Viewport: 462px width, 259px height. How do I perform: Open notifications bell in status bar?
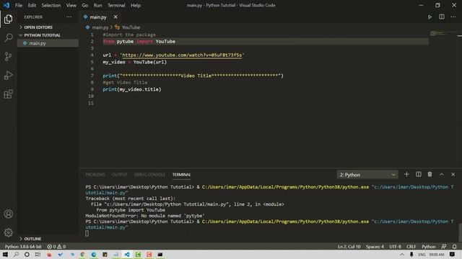[x=455, y=247]
